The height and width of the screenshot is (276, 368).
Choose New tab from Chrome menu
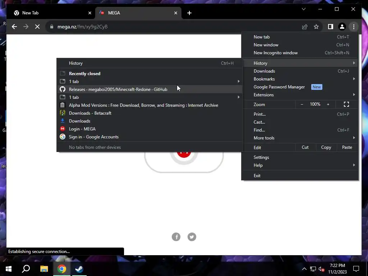[300, 37]
